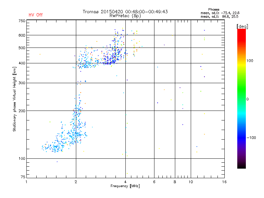Click the y-axis '400' tick label
Viewport: 264px width, 198px height.
[22, 63]
